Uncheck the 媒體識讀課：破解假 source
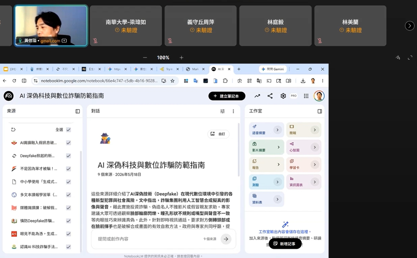 pos(68,208)
